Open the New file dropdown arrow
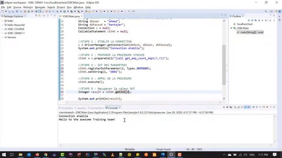This screenshot has height=158, width=282. [6, 11]
